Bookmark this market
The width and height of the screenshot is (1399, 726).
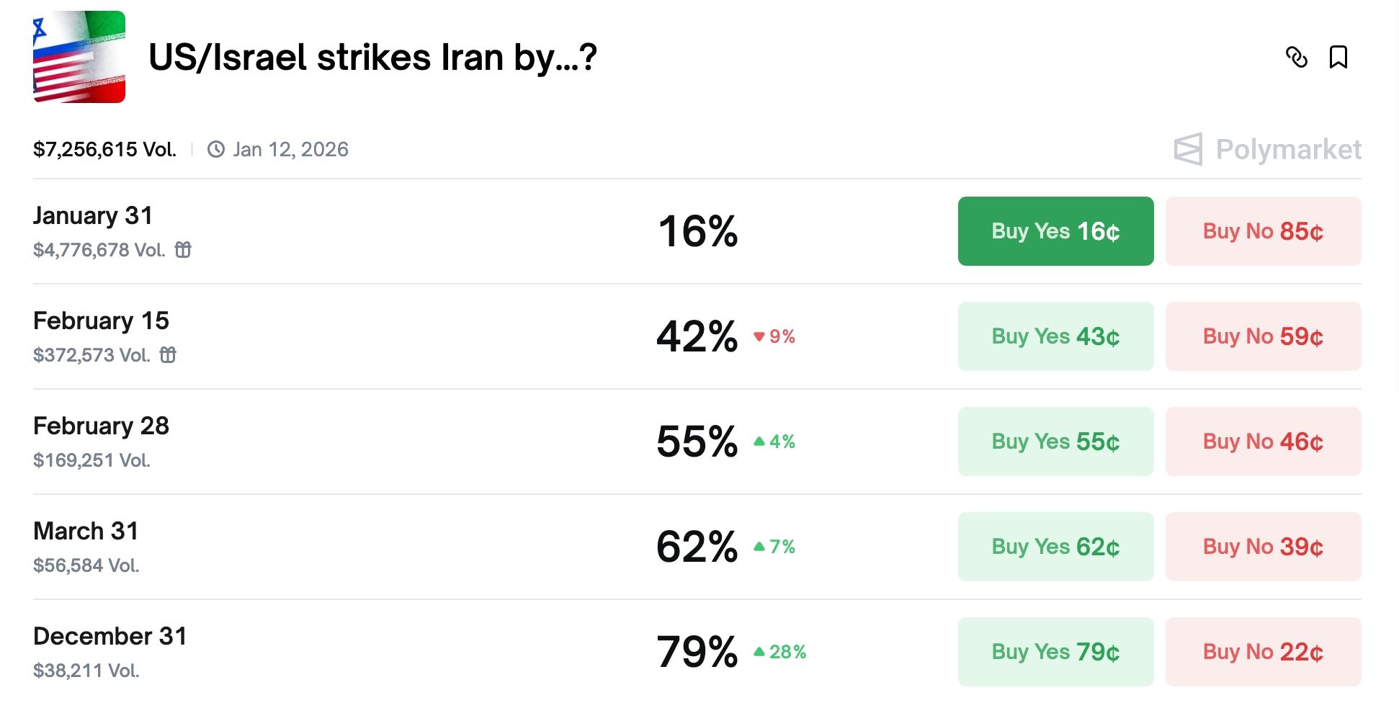(x=1338, y=58)
